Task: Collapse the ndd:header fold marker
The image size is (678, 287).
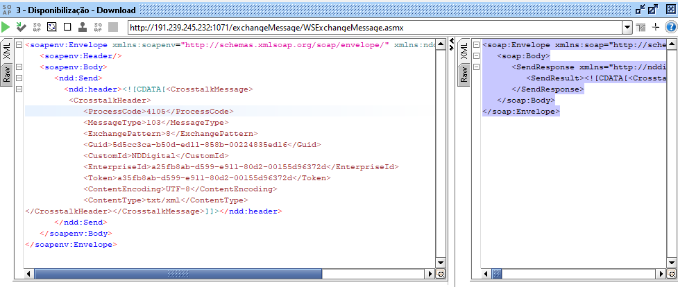Action: pos(19,89)
